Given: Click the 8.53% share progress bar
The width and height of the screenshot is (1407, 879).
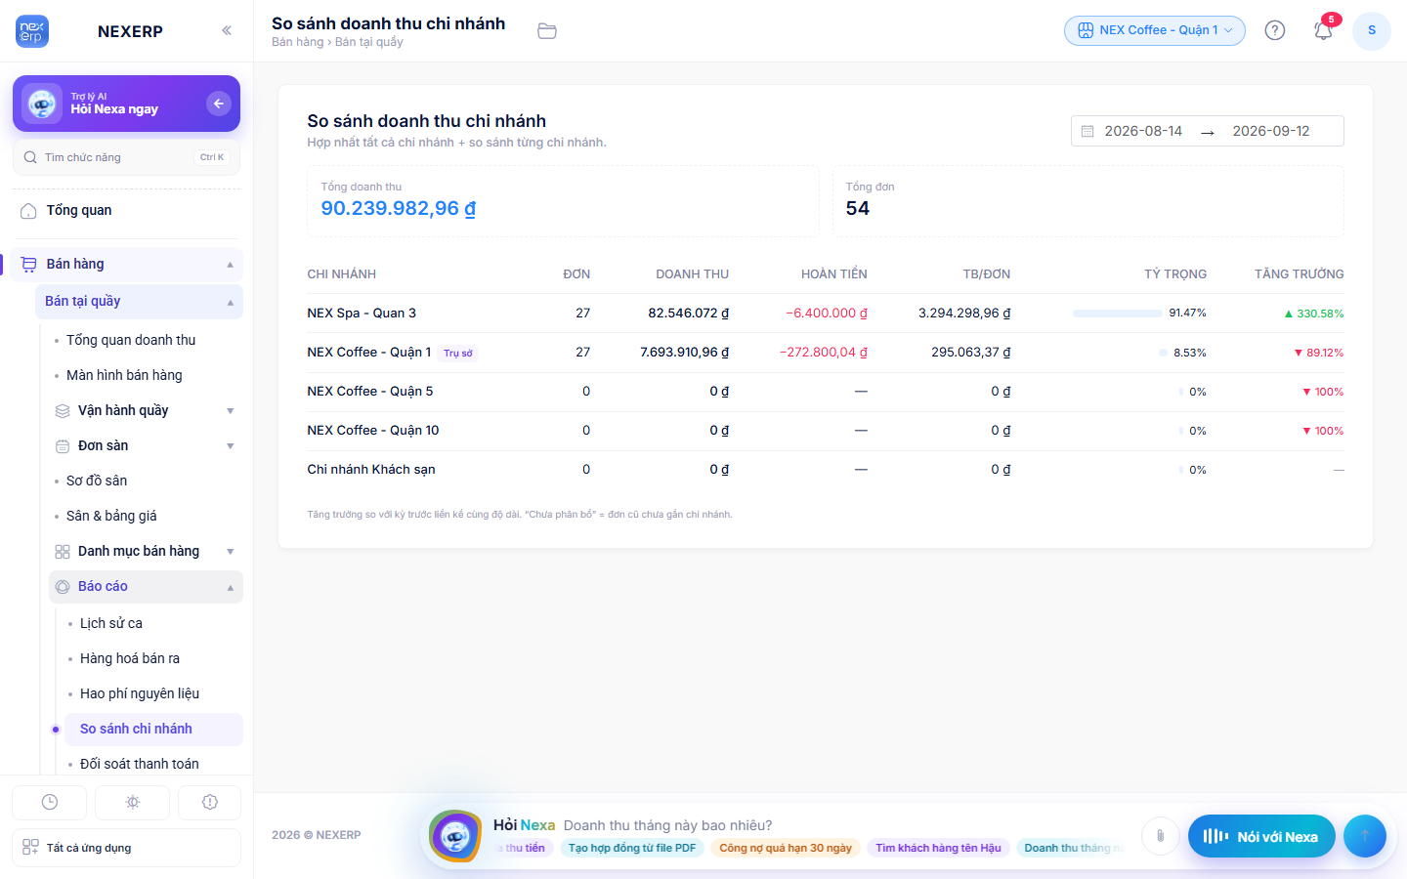Looking at the screenshot, I should click(x=1163, y=353).
